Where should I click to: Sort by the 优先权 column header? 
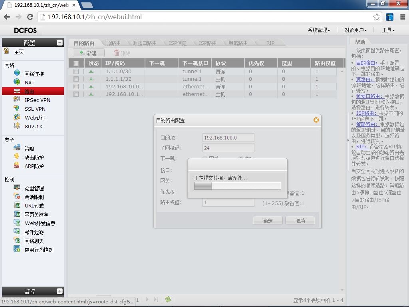261,63
